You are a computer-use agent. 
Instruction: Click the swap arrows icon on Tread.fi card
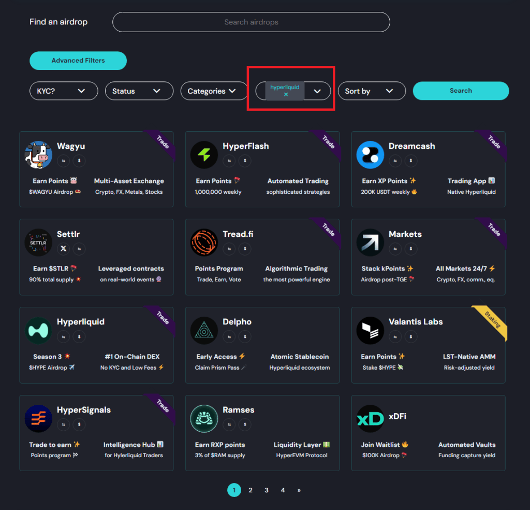click(229, 249)
